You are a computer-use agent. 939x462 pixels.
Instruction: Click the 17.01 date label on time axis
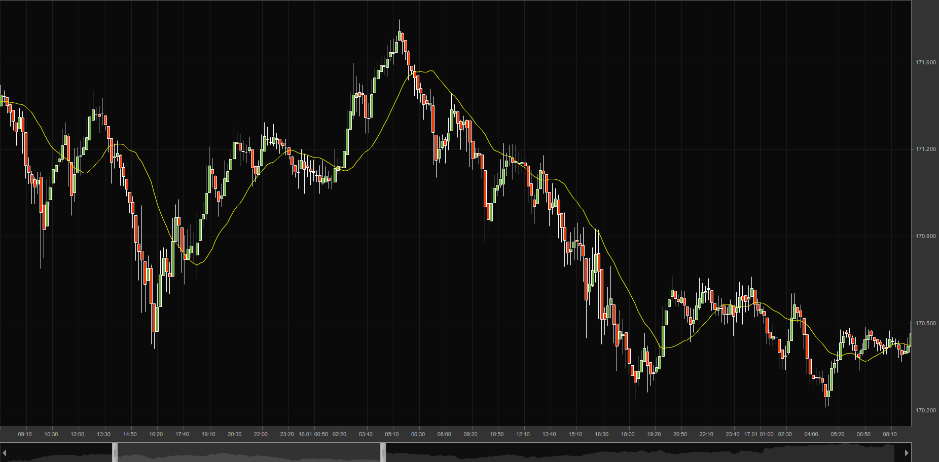click(750, 434)
